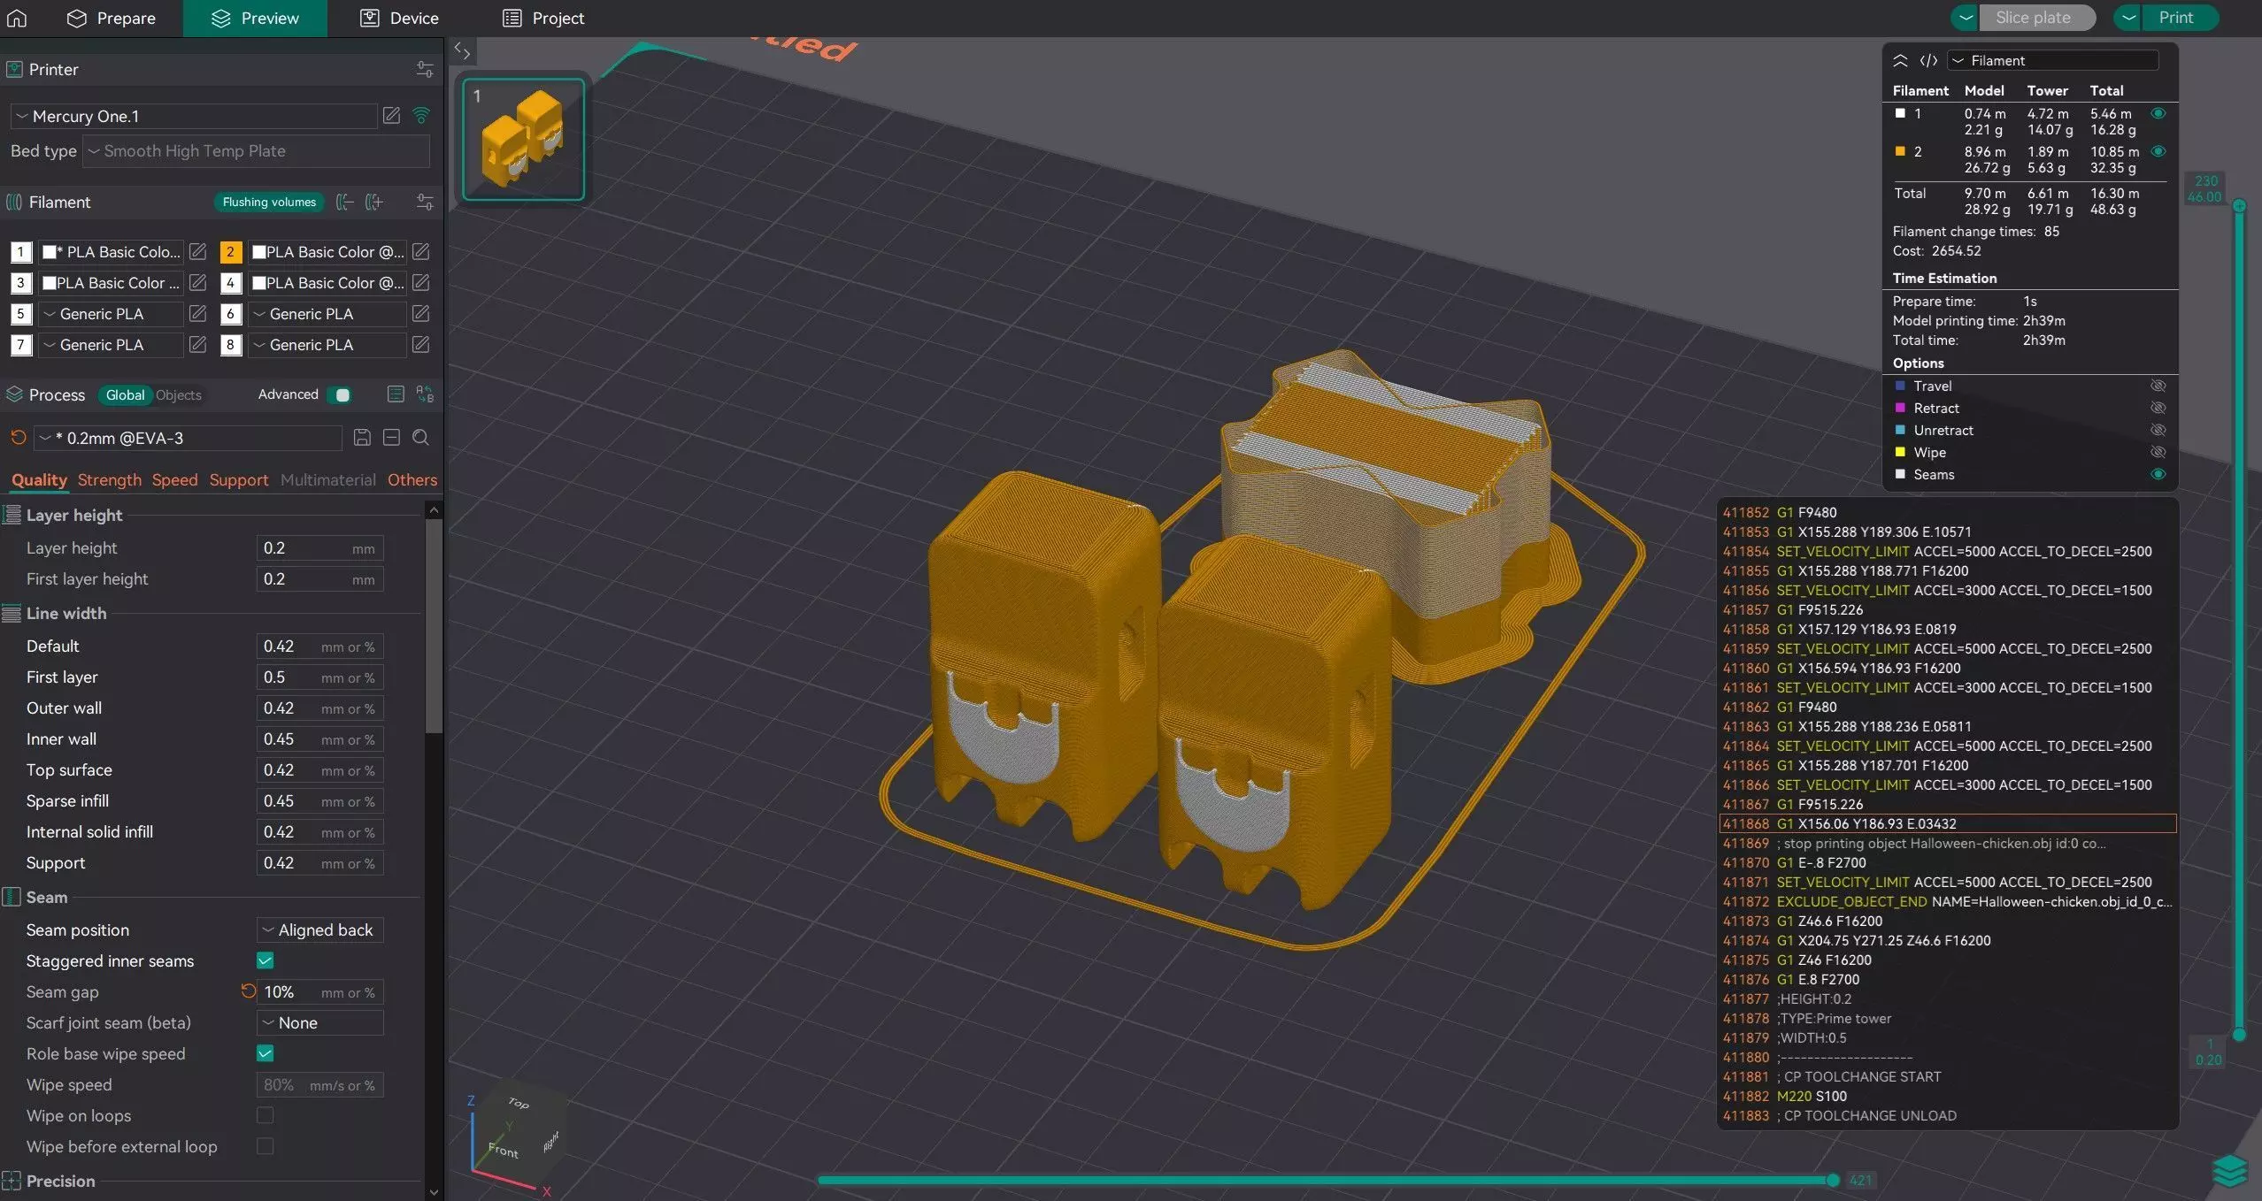Image resolution: width=2262 pixels, height=1201 pixels.
Task: Open Bed type Smooth High Temp Plate dropdown
Action: (256, 151)
